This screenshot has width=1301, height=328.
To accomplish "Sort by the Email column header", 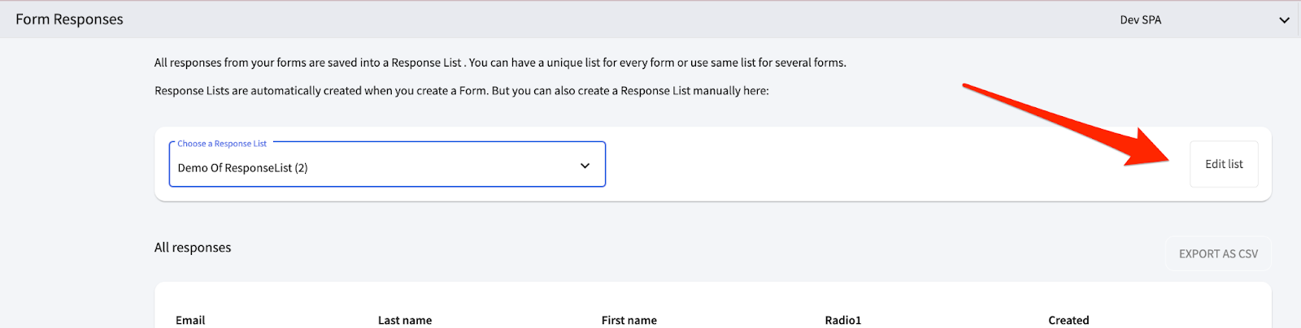I will pyautogui.click(x=190, y=320).
